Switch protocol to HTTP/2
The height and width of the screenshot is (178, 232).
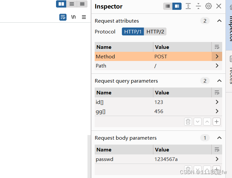[x=155, y=31]
